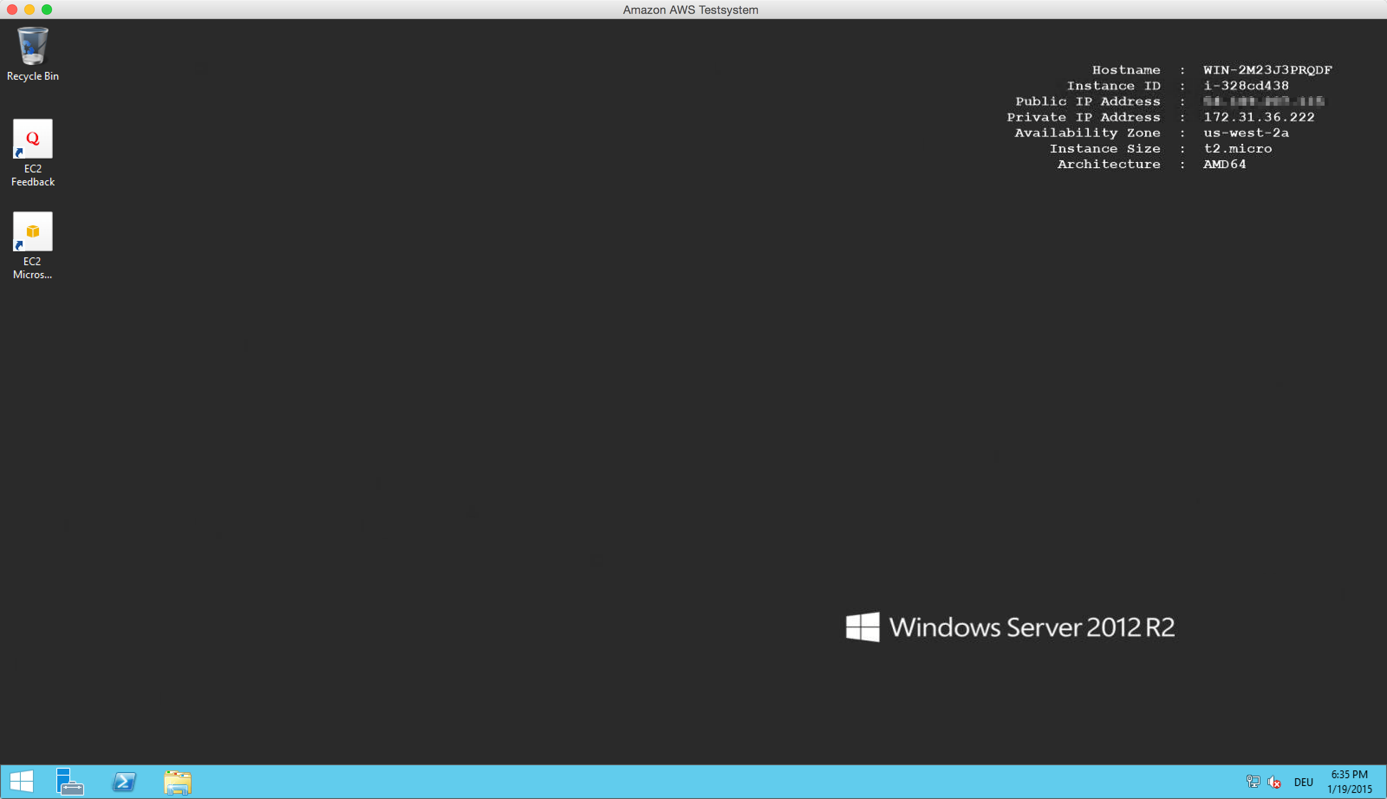Click the muted speaker tray icon

click(1274, 781)
